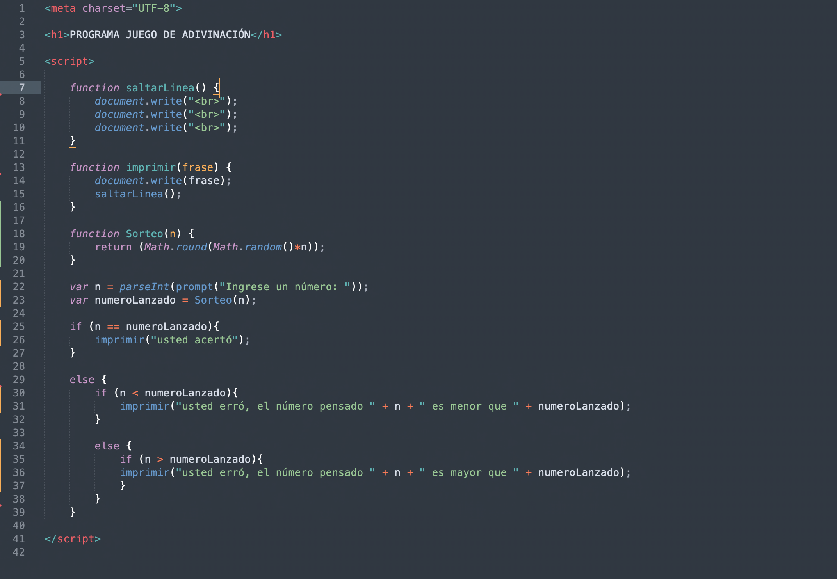
Task: Click the else keyword on line 34
Action: [x=107, y=446]
